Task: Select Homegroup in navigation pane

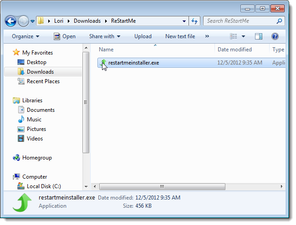Action: click(37, 158)
